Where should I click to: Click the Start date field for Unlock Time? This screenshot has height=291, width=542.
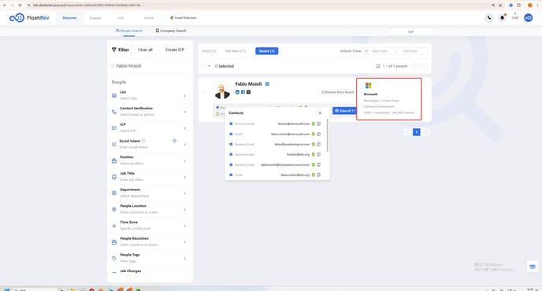point(380,51)
